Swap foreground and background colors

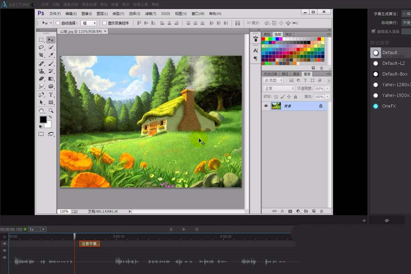click(x=50, y=117)
